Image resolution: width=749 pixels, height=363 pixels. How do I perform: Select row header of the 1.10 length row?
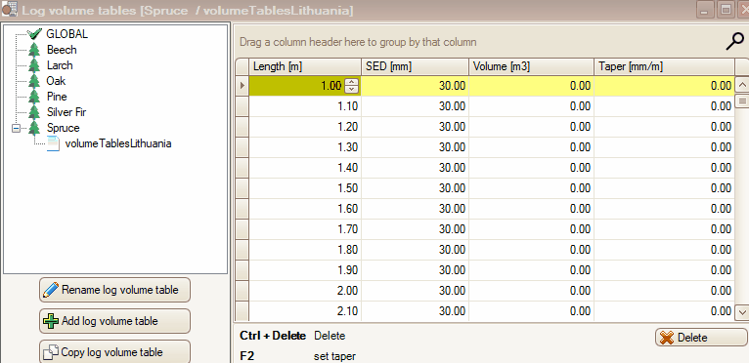242,106
